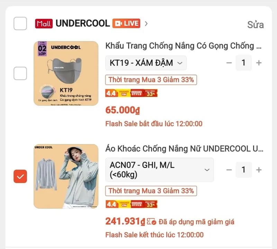Increase quantity of the sun jacket
277x249 pixels.
259,170
